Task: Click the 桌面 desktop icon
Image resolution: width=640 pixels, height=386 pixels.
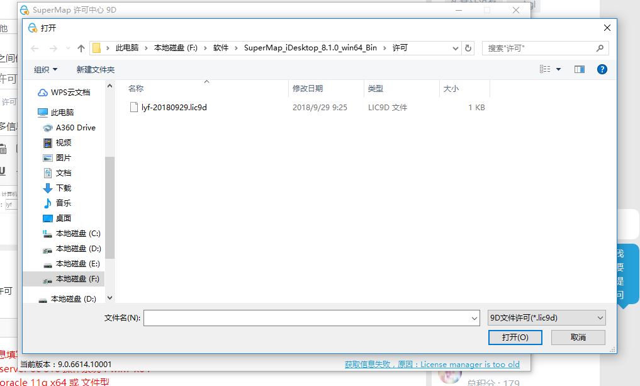Action: (48, 219)
